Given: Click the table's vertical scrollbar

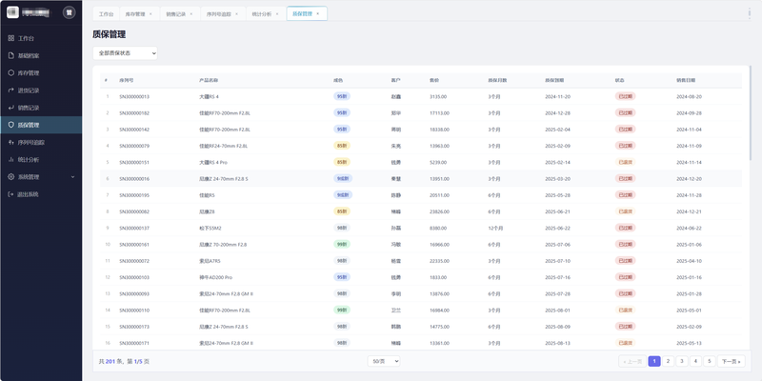Looking at the screenshot, I should click(x=750, y=112).
